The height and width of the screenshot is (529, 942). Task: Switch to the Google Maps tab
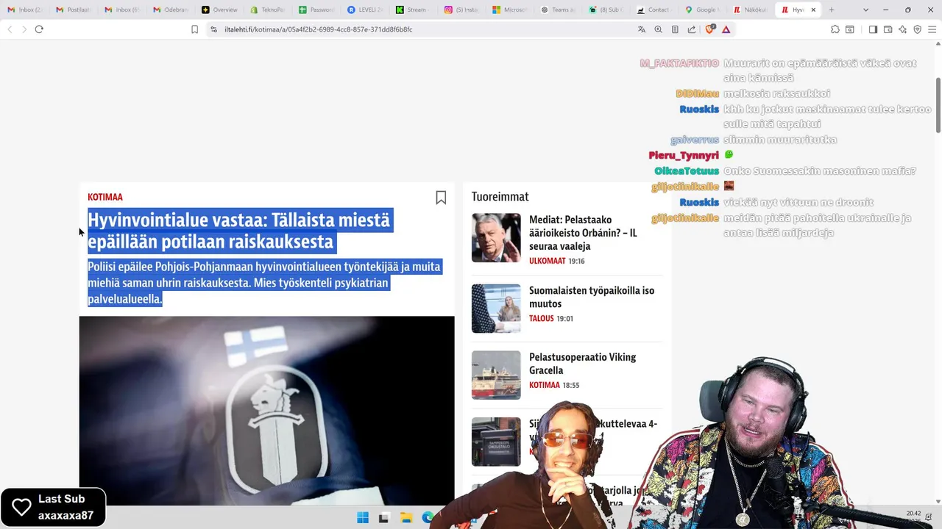click(705, 10)
